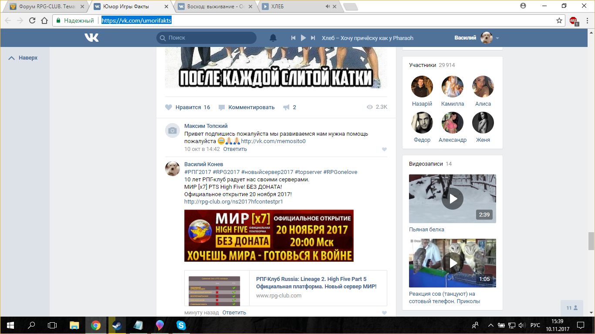Image resolution: width=595 pixels, height=334 pixels.
Task: Open the action center notification icon
Action: click(580, 325)
